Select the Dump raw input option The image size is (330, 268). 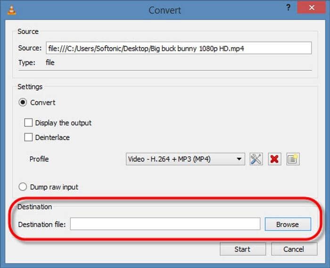[23, 187]
